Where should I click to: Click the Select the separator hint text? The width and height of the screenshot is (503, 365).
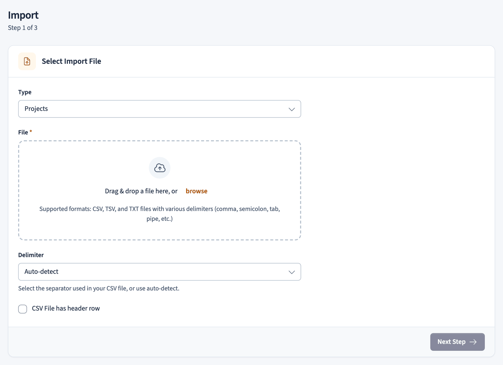pos(99,288)
